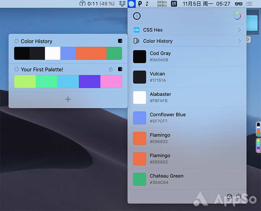Open Notification Center list icon

[249, 4]
